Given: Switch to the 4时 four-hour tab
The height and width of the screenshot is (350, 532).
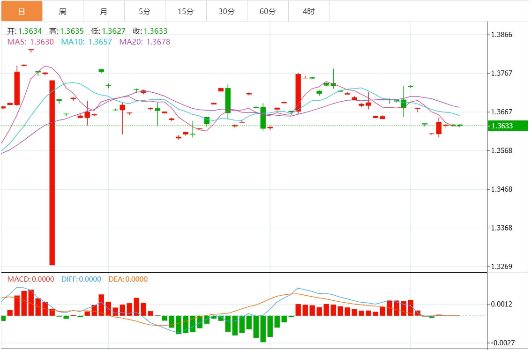Looking at the screenshot, I should click(309, 11).
